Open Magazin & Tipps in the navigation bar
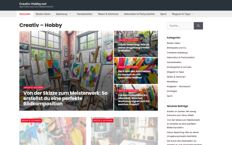Image resolution: width=232 pixels, height=145 pixels. pyautogui.click(x=181, y=14)
